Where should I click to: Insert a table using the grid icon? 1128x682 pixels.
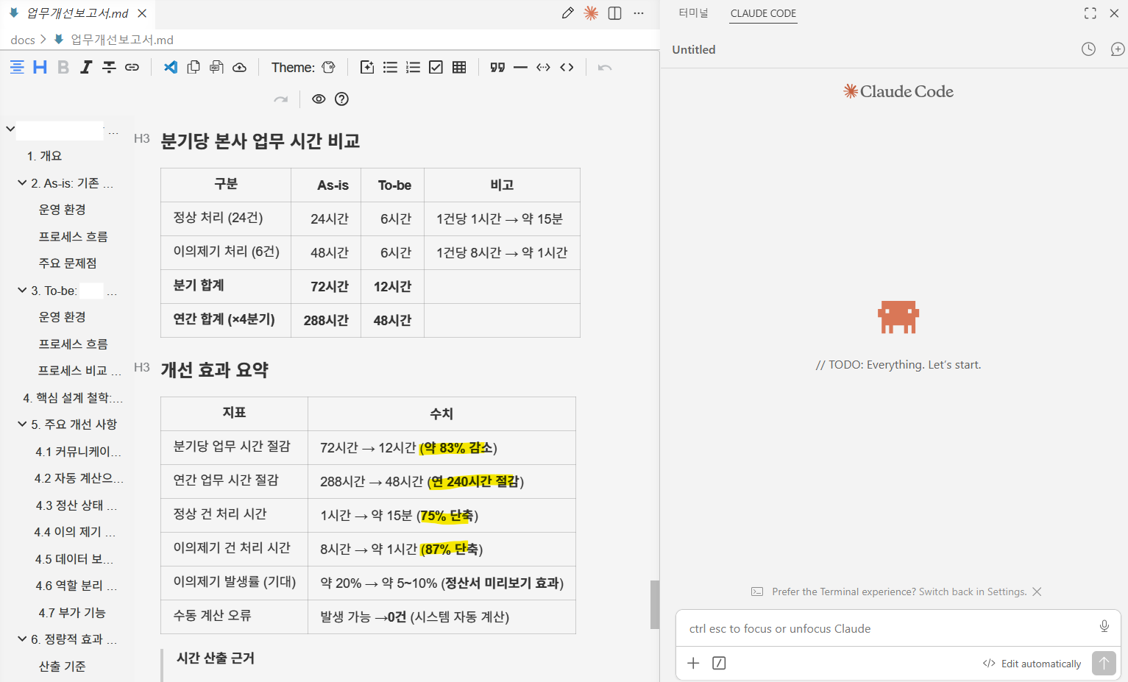click(459, 68)
